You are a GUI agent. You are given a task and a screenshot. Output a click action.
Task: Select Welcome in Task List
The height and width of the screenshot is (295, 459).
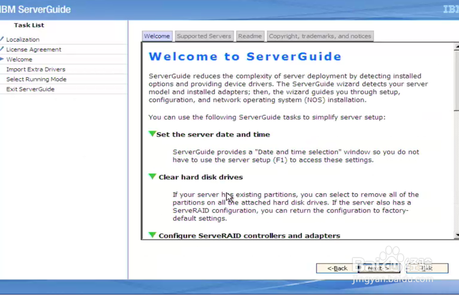coord(19,59)
